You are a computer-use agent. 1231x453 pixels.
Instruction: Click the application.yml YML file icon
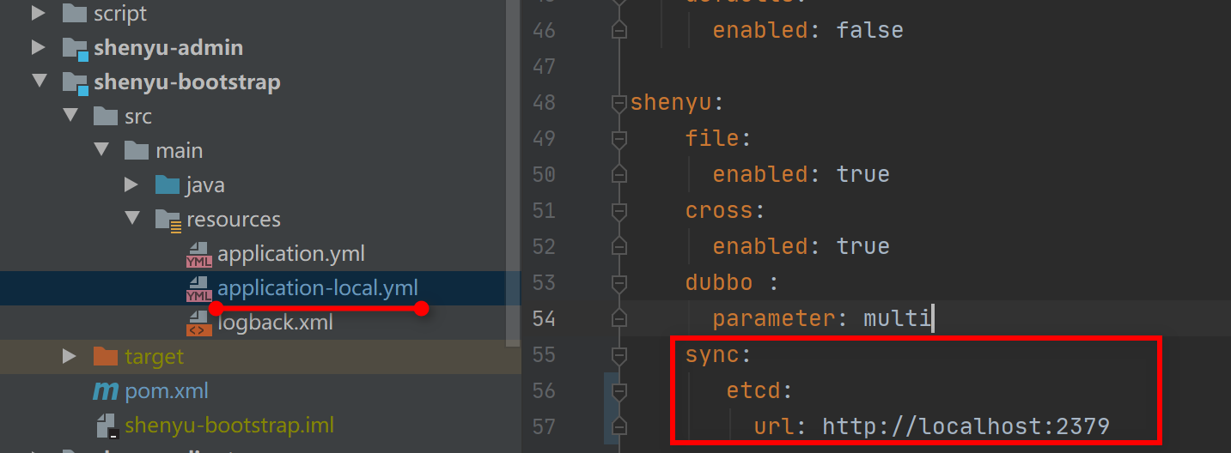tap(198, 255)
